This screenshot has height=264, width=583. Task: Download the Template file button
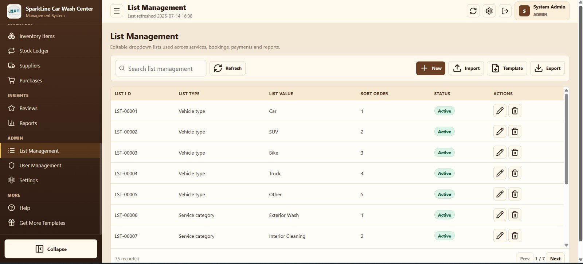point(507,68)
